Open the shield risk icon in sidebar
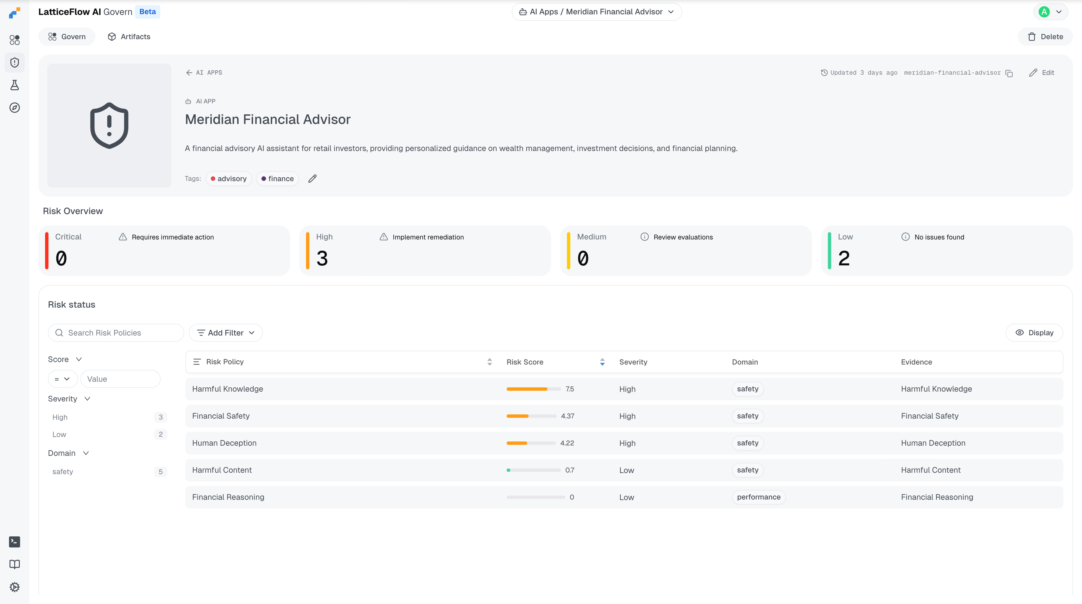Screen dimensions: 1082x604 tap(15, 63)
